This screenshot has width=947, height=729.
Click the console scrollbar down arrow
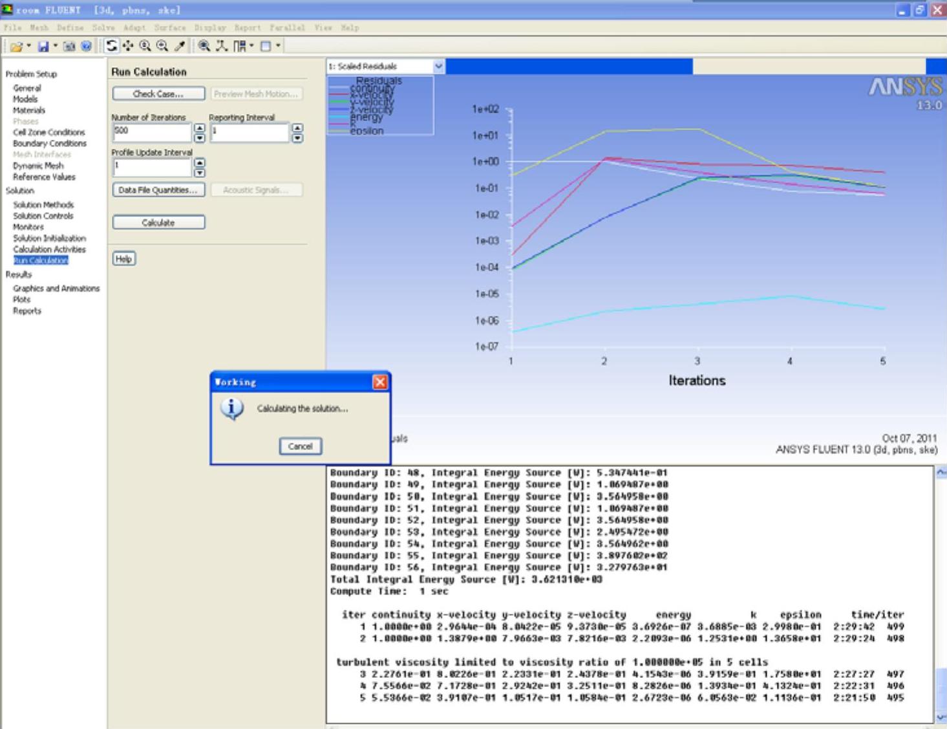pyautogui.click(x=941, y=717)
